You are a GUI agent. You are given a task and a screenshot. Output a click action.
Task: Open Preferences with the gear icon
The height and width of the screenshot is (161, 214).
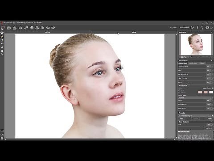point(207,28)
